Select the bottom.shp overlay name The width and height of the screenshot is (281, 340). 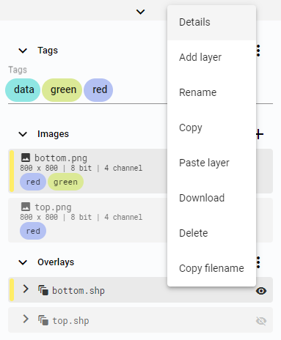(x=79, y=291)
